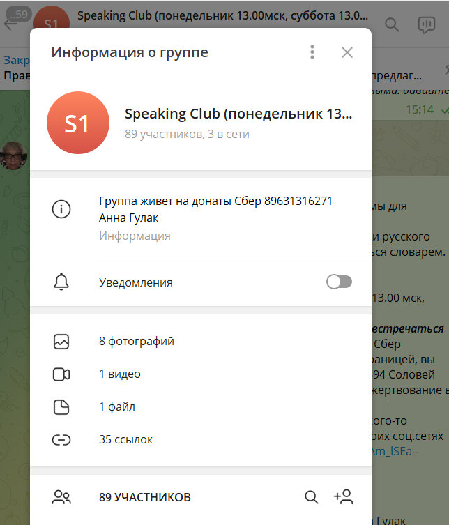The image size is (449, 525).
Task: Search among the 89 participants
Action: point(312,497)
